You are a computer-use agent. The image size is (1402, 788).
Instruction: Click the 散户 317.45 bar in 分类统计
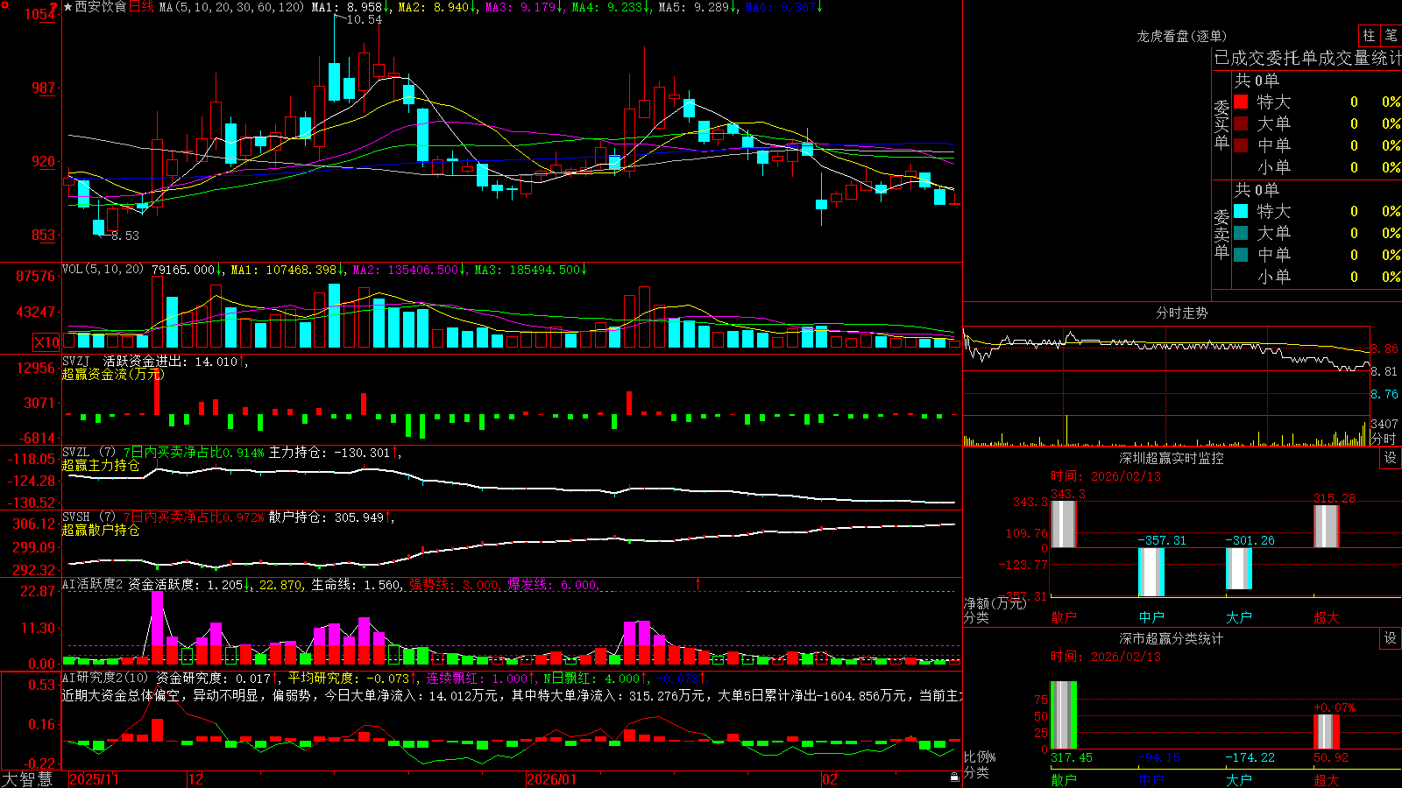point(1064,715)
